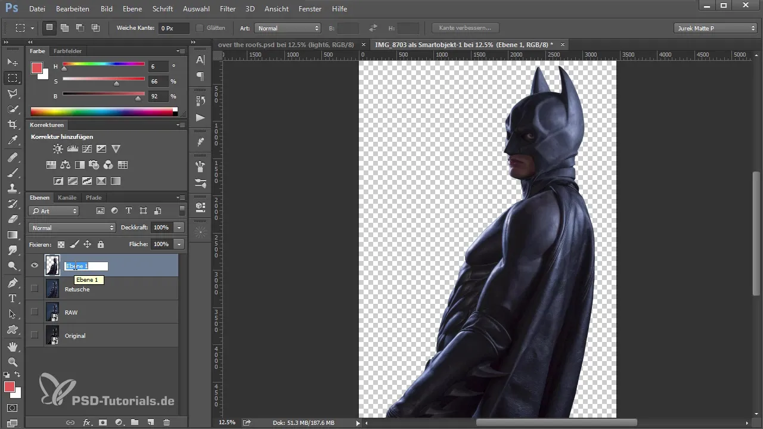Select the Pen tool
Viewport: 763px width, 429px height.
coord(12,282)
